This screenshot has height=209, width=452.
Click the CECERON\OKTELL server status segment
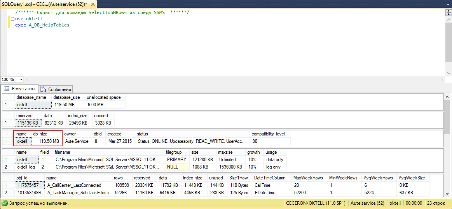(x=316, y=203)
